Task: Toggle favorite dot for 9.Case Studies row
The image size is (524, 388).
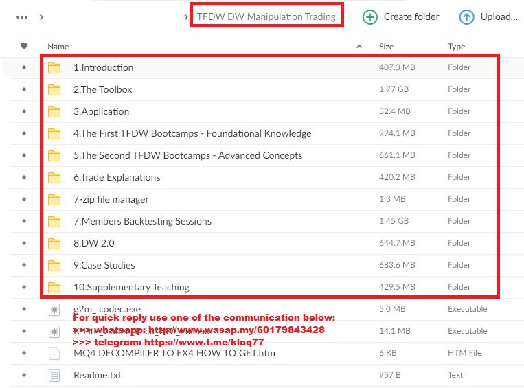Action: (x=24, y=265)
